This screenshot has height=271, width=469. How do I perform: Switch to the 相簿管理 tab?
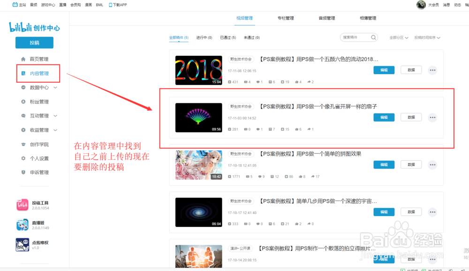pyautogui.click(x=368, y=18)
